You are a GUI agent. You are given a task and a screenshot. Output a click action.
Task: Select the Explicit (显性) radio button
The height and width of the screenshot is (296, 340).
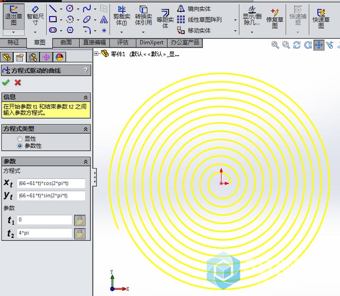pos(20,138)
